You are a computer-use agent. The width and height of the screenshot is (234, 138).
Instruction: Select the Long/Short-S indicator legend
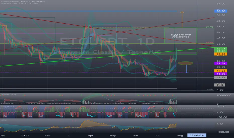tap(8, 107)
